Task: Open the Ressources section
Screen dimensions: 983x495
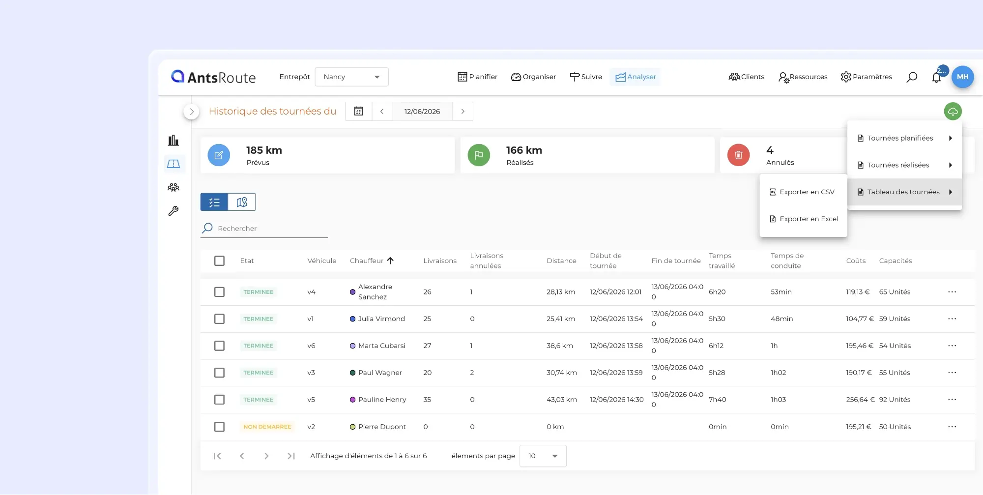Action: click(x=803, y=77)
